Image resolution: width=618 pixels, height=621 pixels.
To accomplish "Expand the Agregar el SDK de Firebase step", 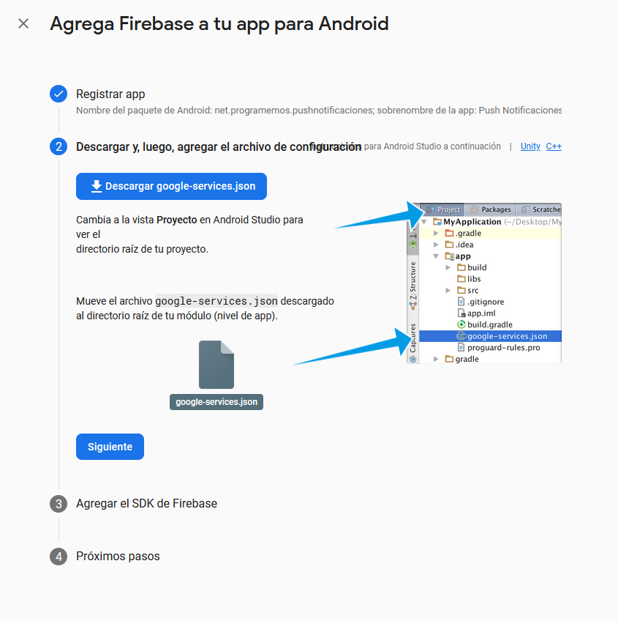I will click(146, 504).
